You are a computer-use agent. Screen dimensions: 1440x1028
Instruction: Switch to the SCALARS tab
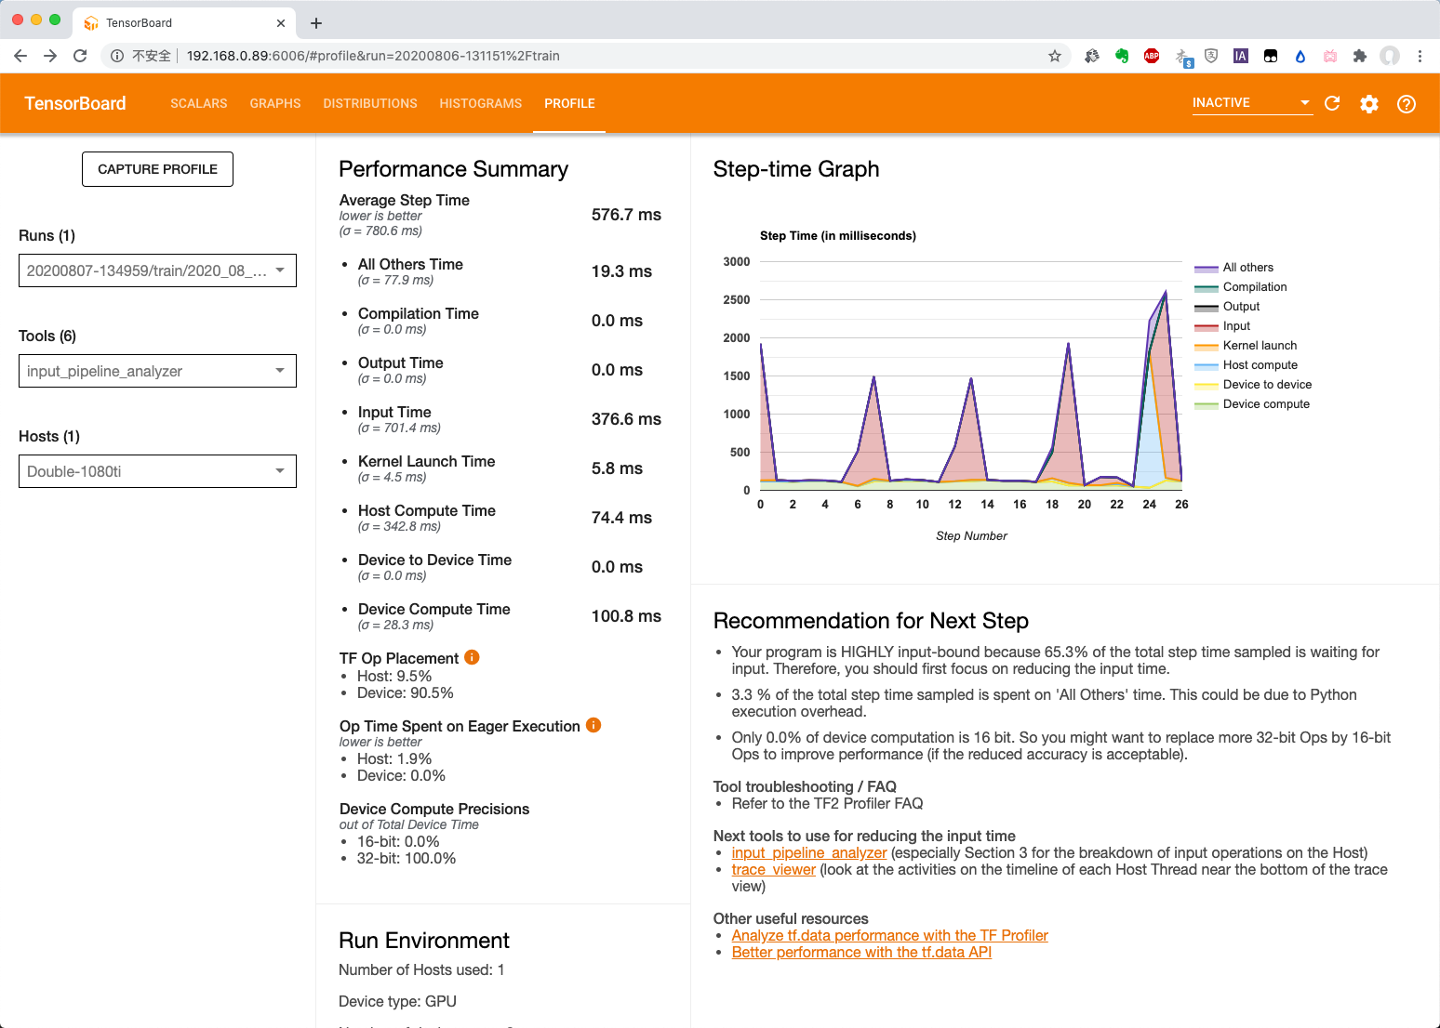pos(199,103)
